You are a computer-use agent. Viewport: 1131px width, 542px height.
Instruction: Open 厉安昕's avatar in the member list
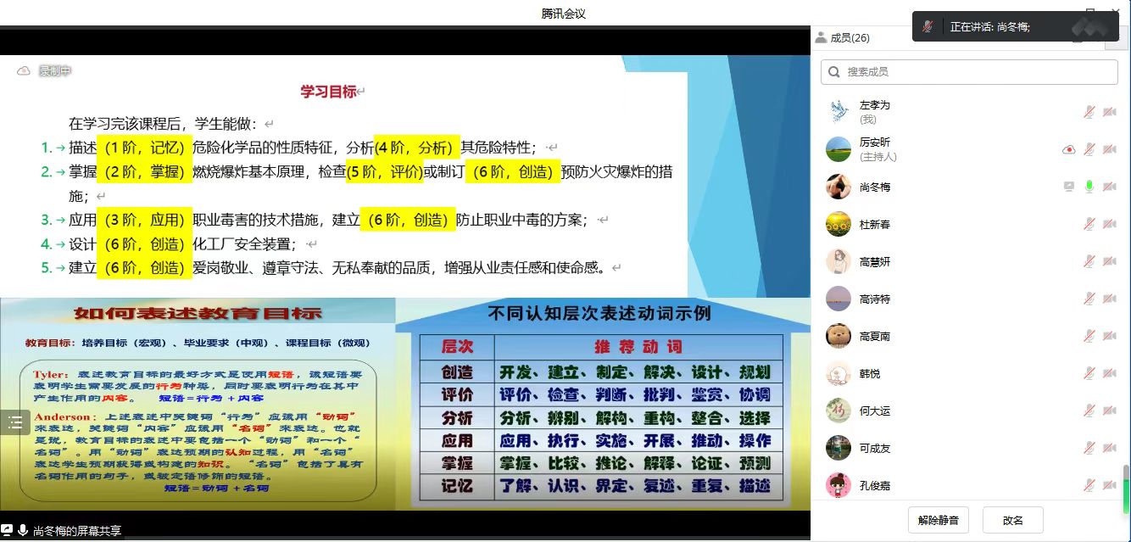pos(838,149)
